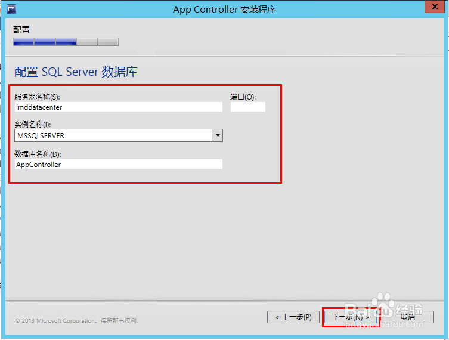Click the empty port input field

pos(248,107)
